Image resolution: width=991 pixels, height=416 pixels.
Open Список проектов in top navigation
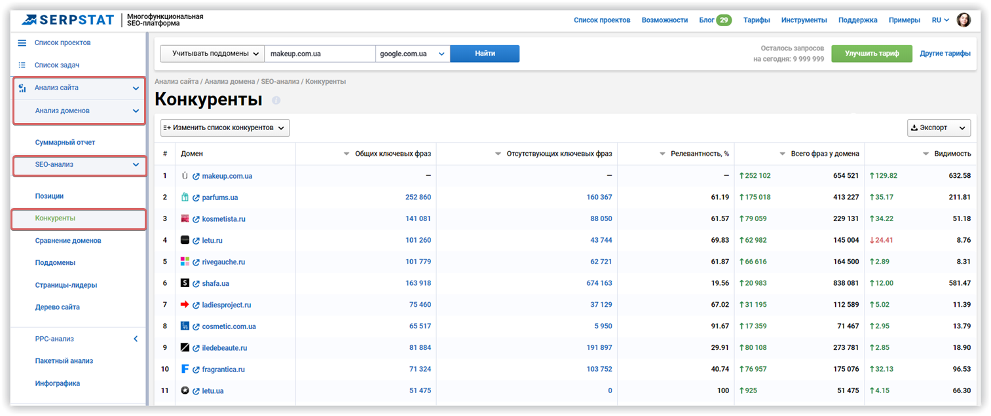pos(602,20)
